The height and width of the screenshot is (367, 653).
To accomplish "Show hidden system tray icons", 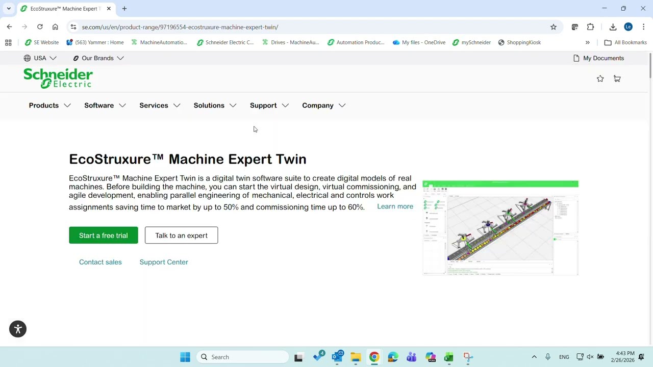I will pos(534,357).
